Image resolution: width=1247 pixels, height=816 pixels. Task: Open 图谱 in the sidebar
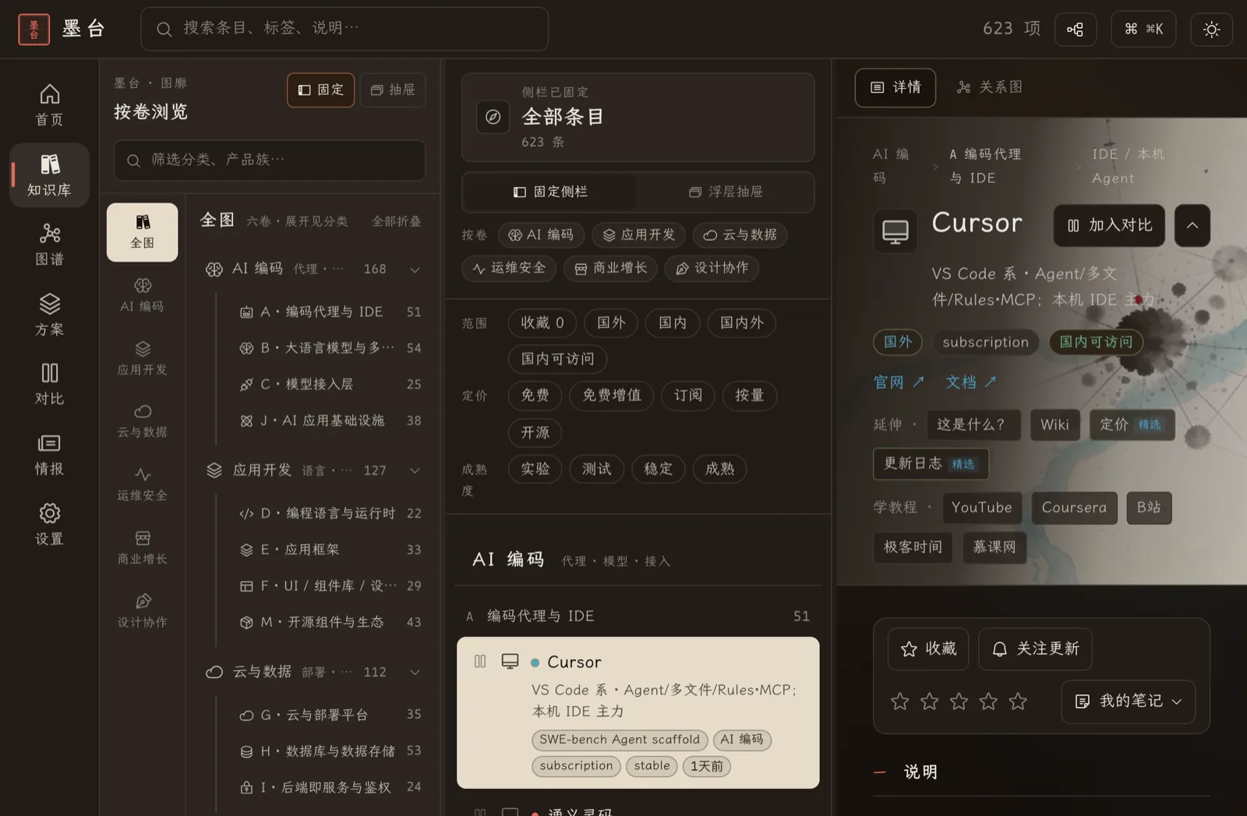(49, 244)
